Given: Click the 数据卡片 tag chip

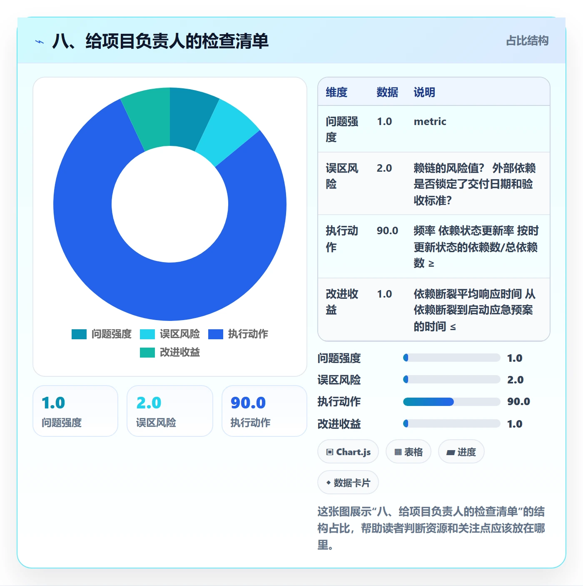Looking at the screenshot, I should pos(348,483).
